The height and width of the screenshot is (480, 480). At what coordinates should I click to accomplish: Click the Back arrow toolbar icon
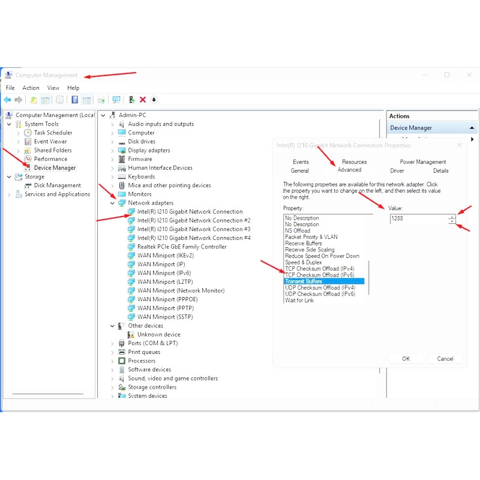click(x=8, y=100)
